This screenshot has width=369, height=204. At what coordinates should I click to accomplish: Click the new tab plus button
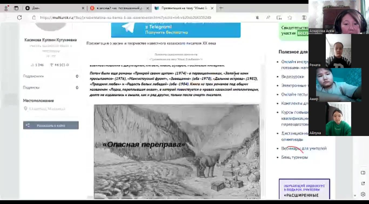[x=221, y=8]
